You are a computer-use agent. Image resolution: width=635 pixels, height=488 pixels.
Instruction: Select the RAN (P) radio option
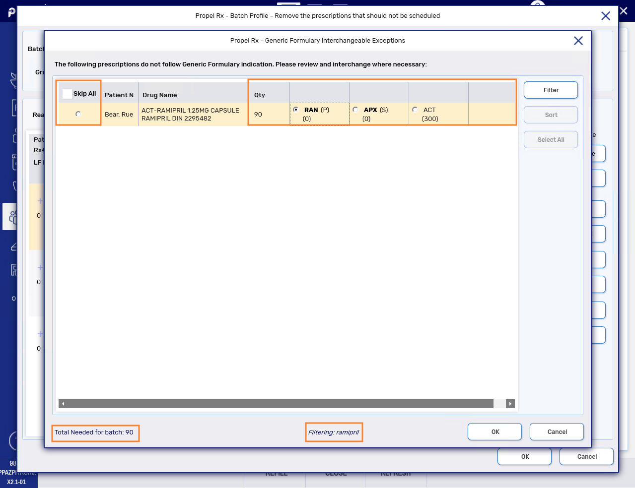click(x=296, y=110)
